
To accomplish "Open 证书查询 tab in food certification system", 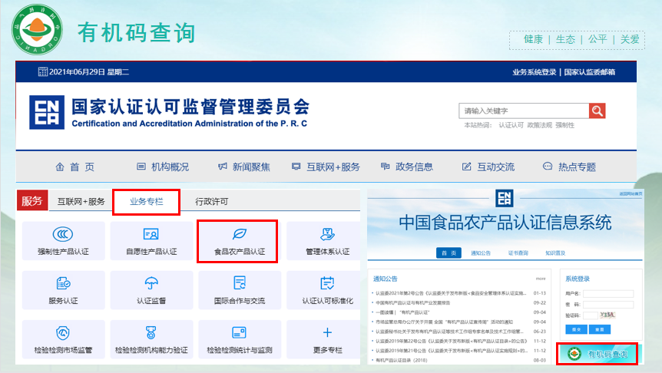I will click(518, 253).
